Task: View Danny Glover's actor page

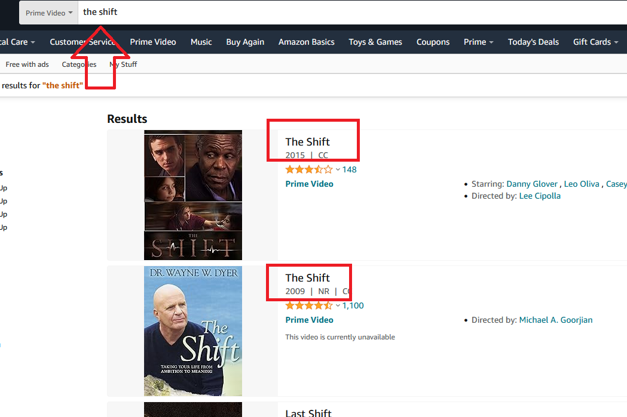Action: 532,184
